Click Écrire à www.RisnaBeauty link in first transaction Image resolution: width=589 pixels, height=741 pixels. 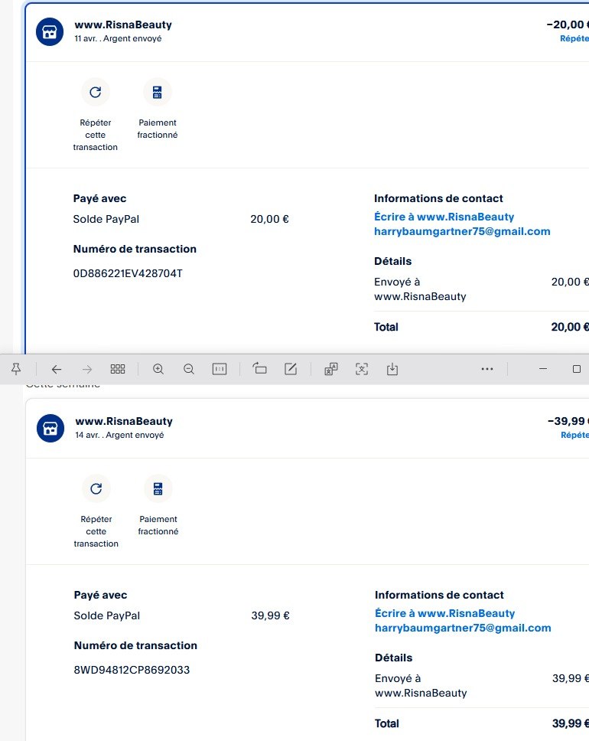(x=444, y=217)
